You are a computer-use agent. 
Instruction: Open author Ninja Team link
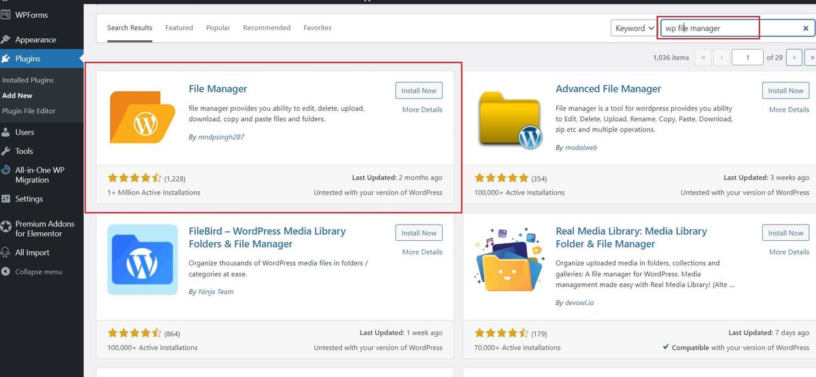pyautogui.click(x=216, y=291)
